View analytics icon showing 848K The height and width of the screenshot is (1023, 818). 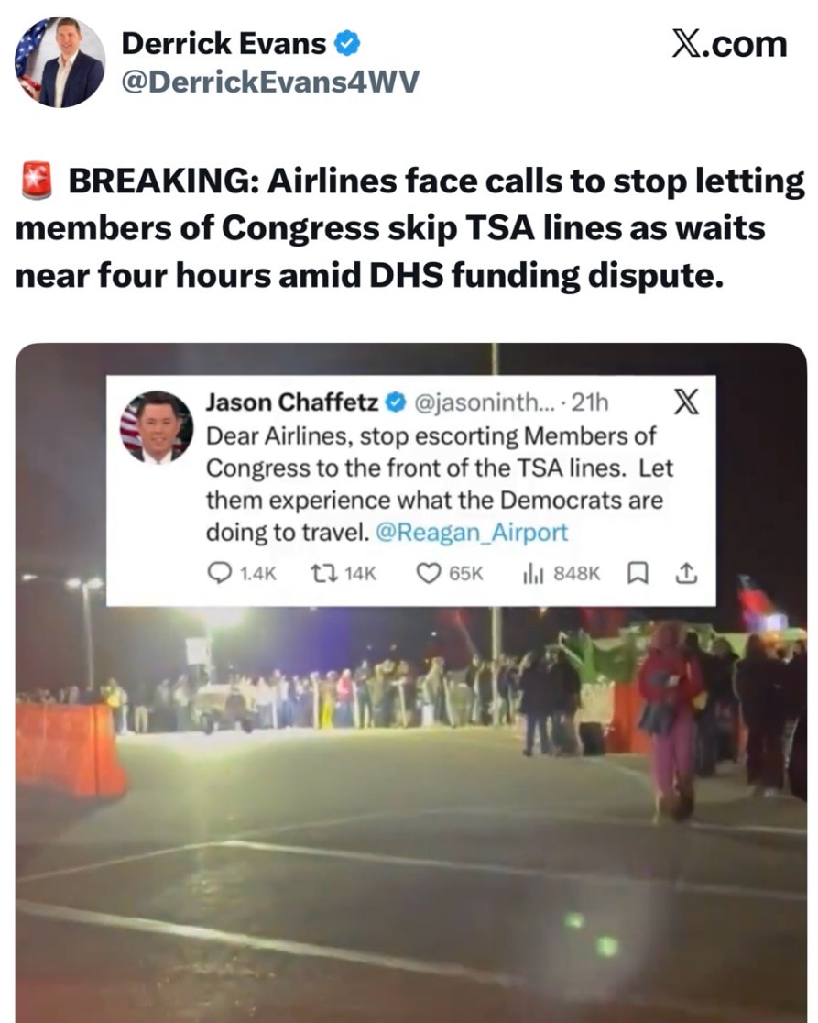pos(533,574)
